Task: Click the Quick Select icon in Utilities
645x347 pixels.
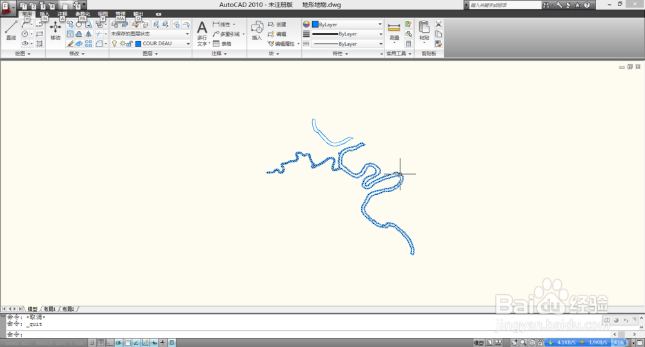Action: point(408,25)
